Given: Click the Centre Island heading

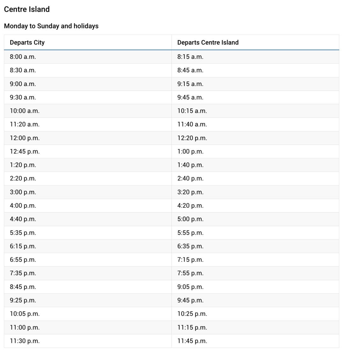Looking at the screenshot, I should click(27, 9).
